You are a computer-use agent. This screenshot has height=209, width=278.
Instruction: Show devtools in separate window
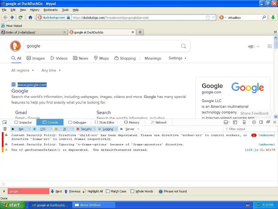coord(268,122)
